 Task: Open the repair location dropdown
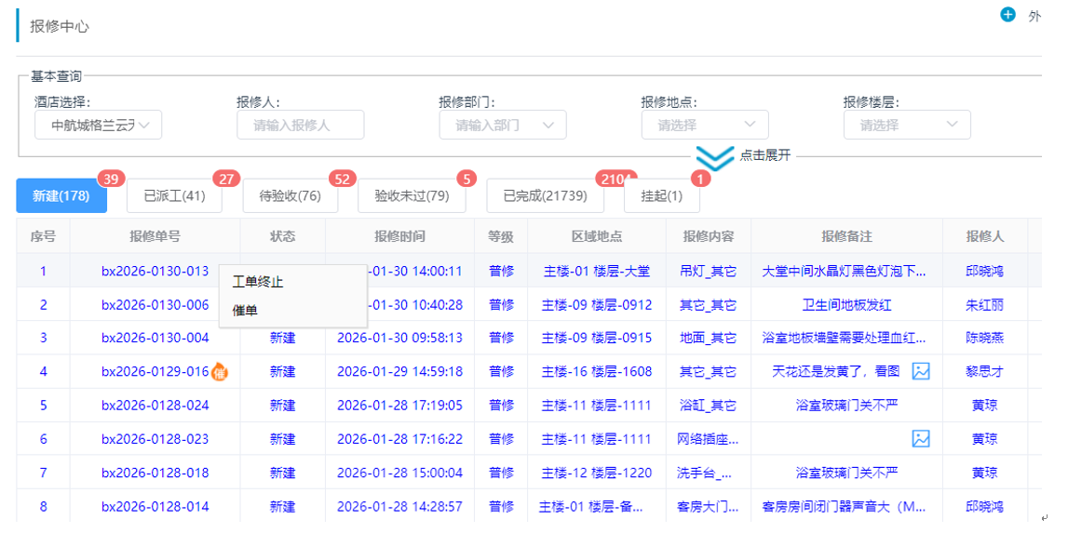704,125
